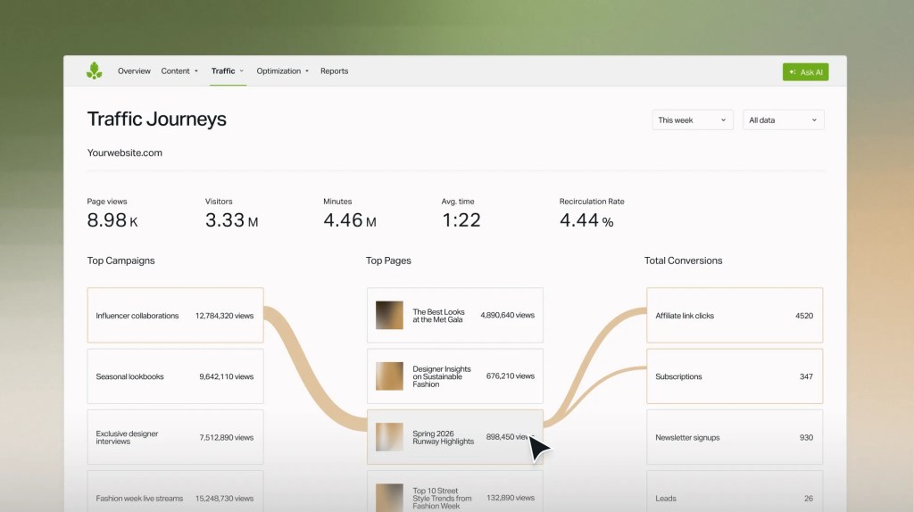Click the 12,784,320 views value
The width and height of the screenshot is (914, 512).
(x=224, y=316)
